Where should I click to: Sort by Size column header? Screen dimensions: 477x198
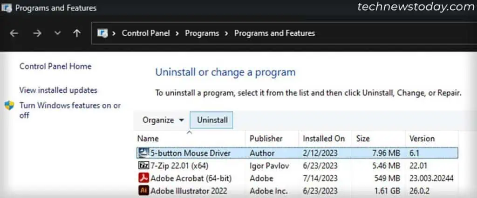pyautogui.click(x=362, y=139)
